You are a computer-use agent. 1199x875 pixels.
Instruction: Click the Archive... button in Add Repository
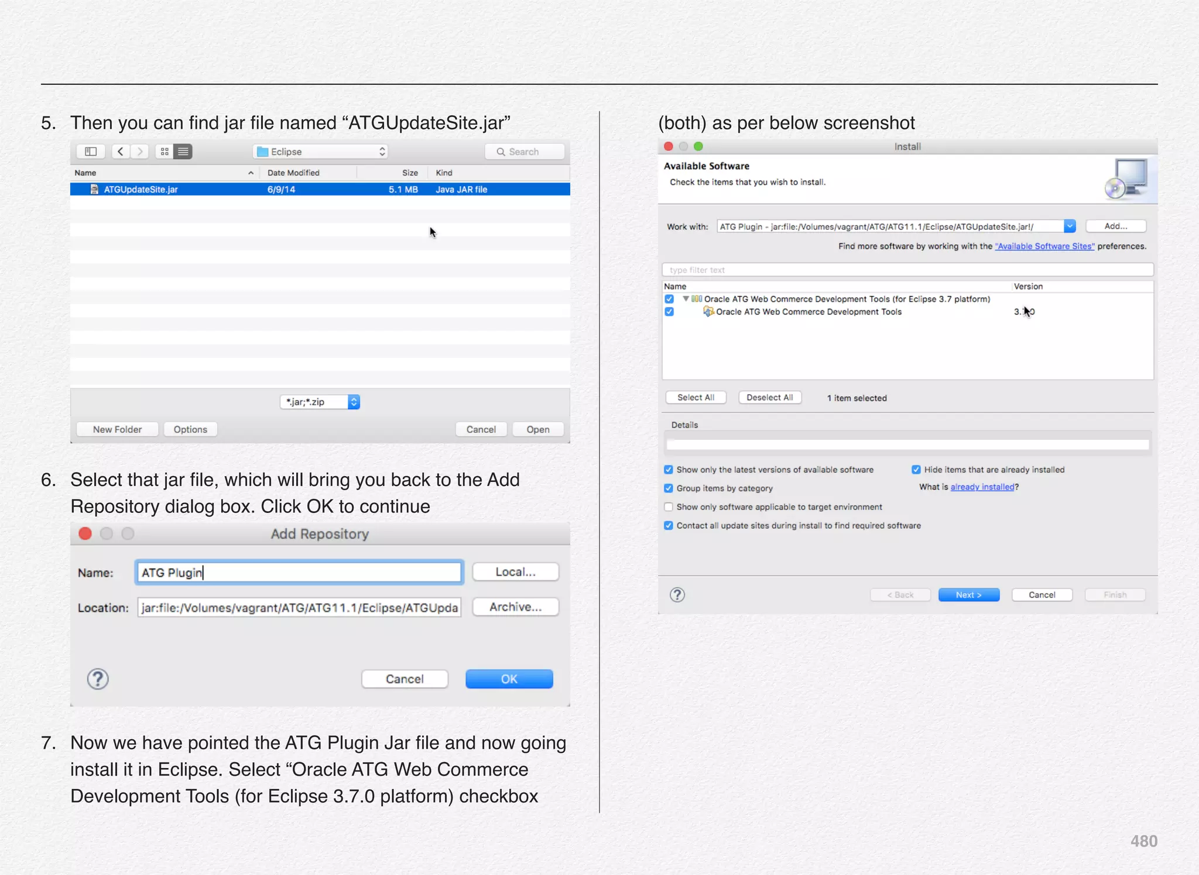pos(515,607)
